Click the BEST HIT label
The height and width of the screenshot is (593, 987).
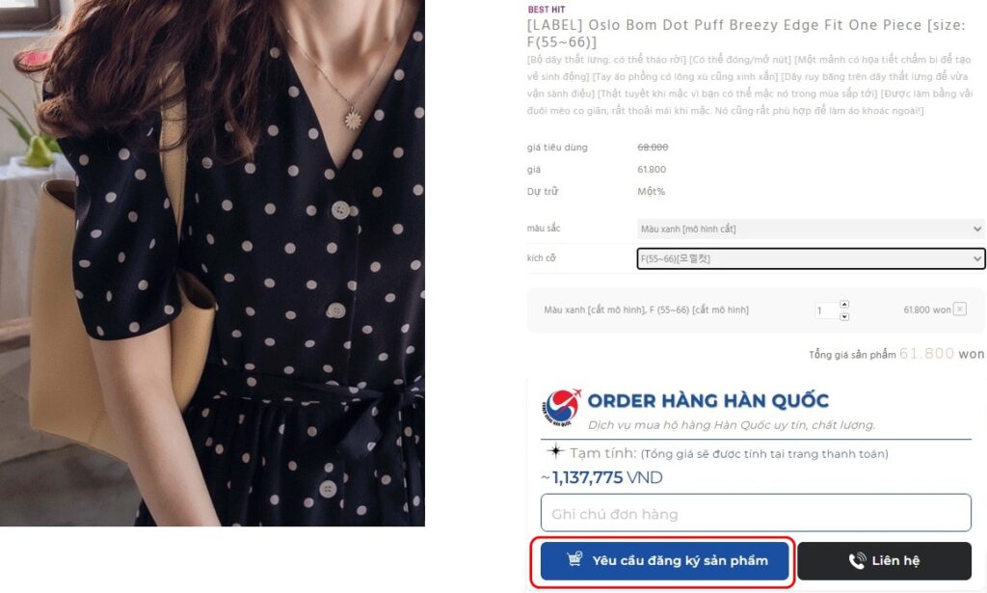(x=546, y=10)
